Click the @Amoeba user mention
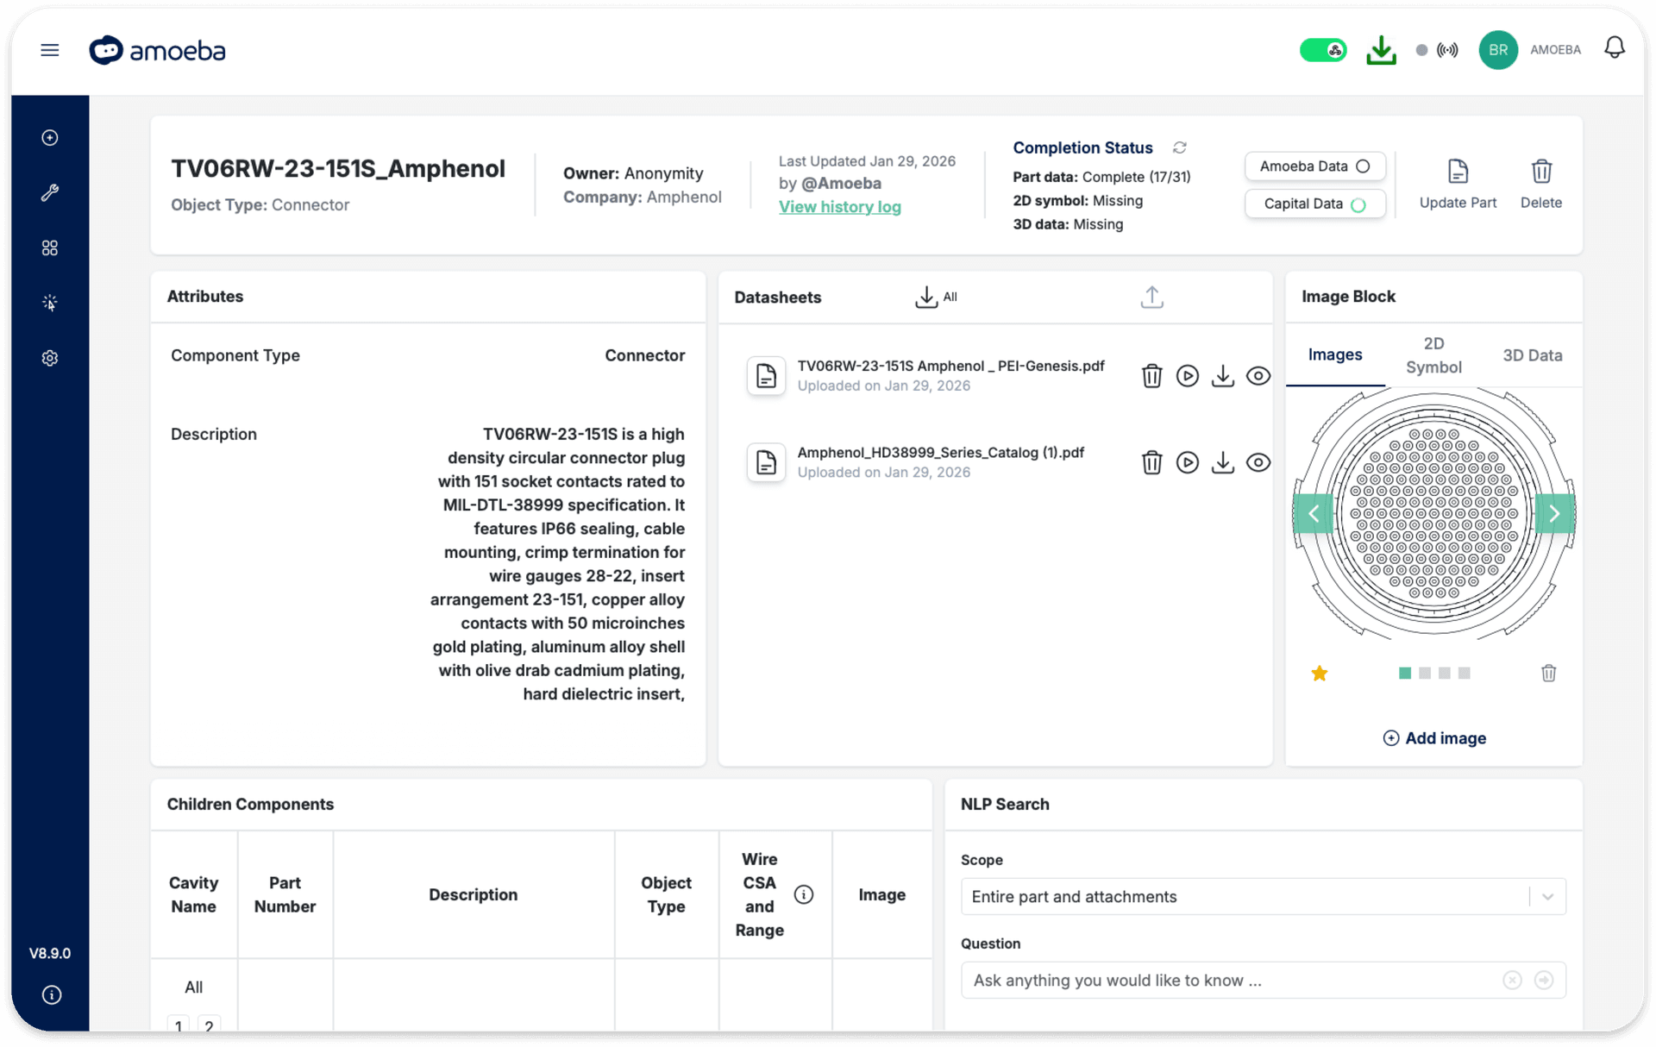The height and width of the screenshot is (1047, 1656). pyautogui.click(x=841, y=183)
